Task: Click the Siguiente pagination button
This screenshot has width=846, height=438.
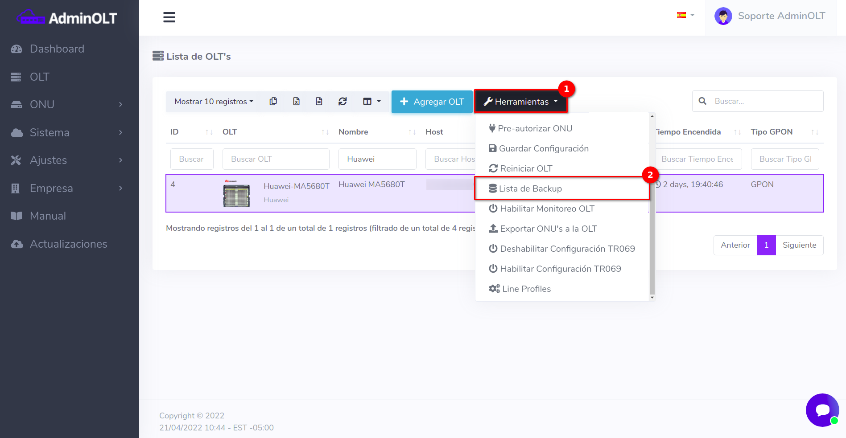Action: pyautogui.click(x=799, y=245)
